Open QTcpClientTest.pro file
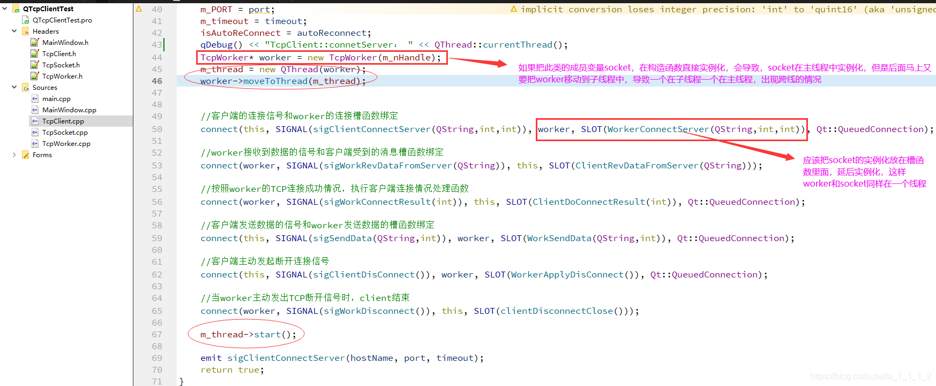 (x=62, y=20)
